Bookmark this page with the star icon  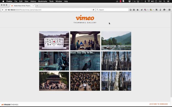[130, 10]
